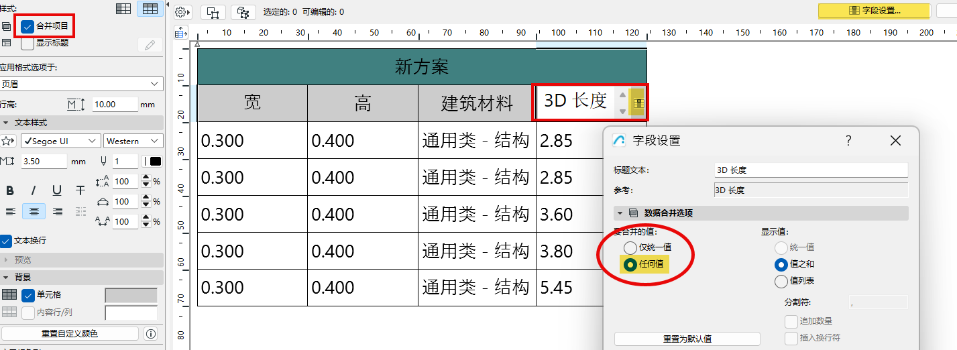Click the 字段设置... button

pyautogui.click(x=874, y=11)
